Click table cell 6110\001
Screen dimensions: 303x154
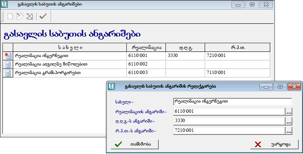[x=146, y=56]
